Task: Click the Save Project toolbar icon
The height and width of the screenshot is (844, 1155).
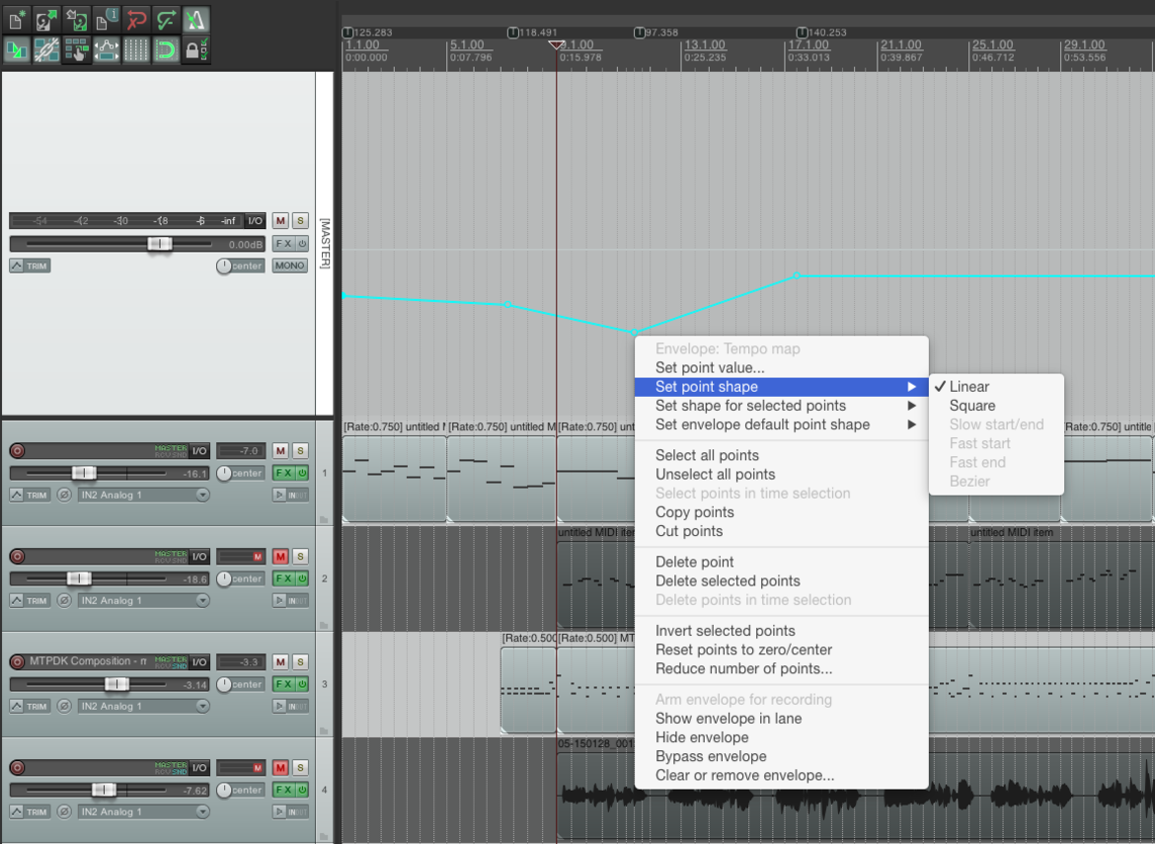Action: (77, 20)
